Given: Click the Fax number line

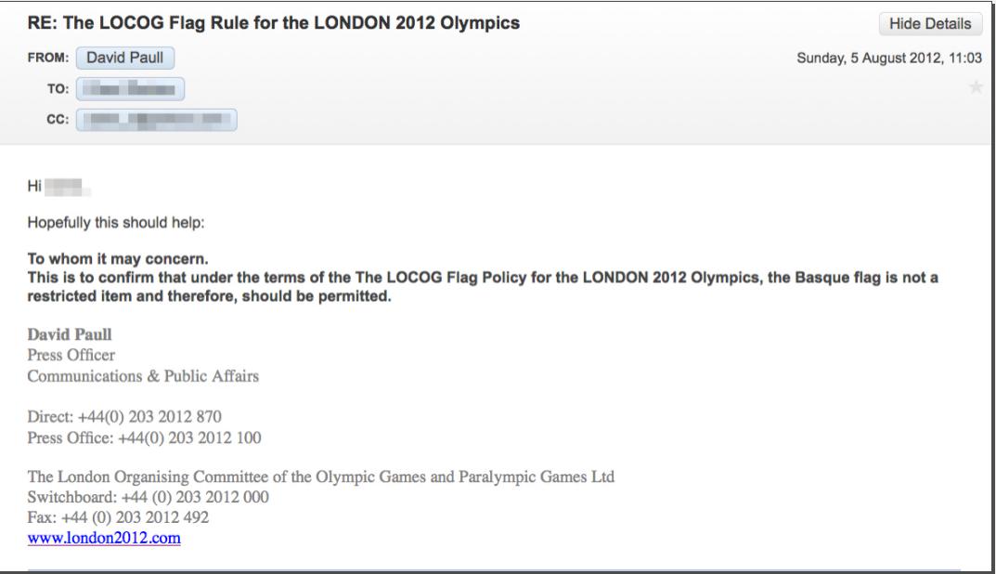Looking at the screenshot, I should click(118, 517).
